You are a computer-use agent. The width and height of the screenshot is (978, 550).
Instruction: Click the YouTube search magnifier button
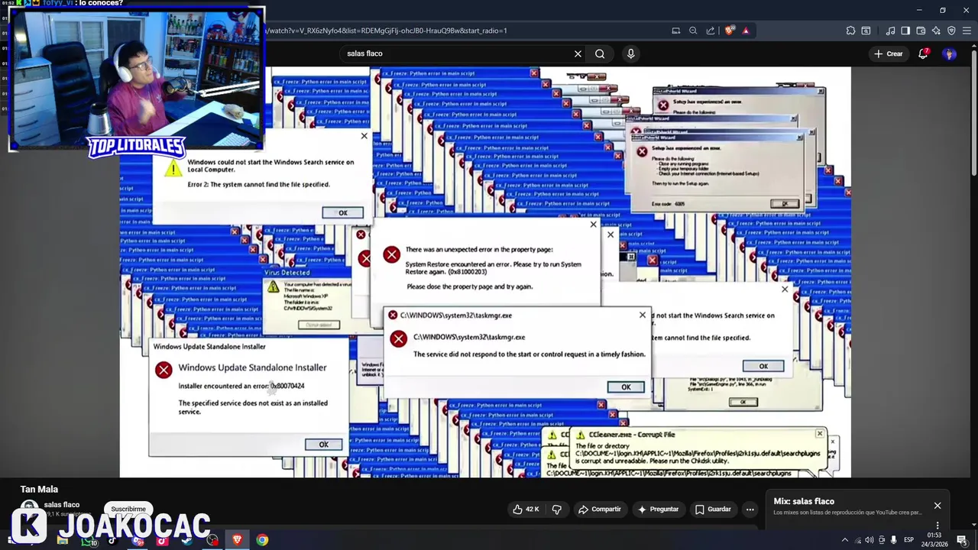click(600, 53)
